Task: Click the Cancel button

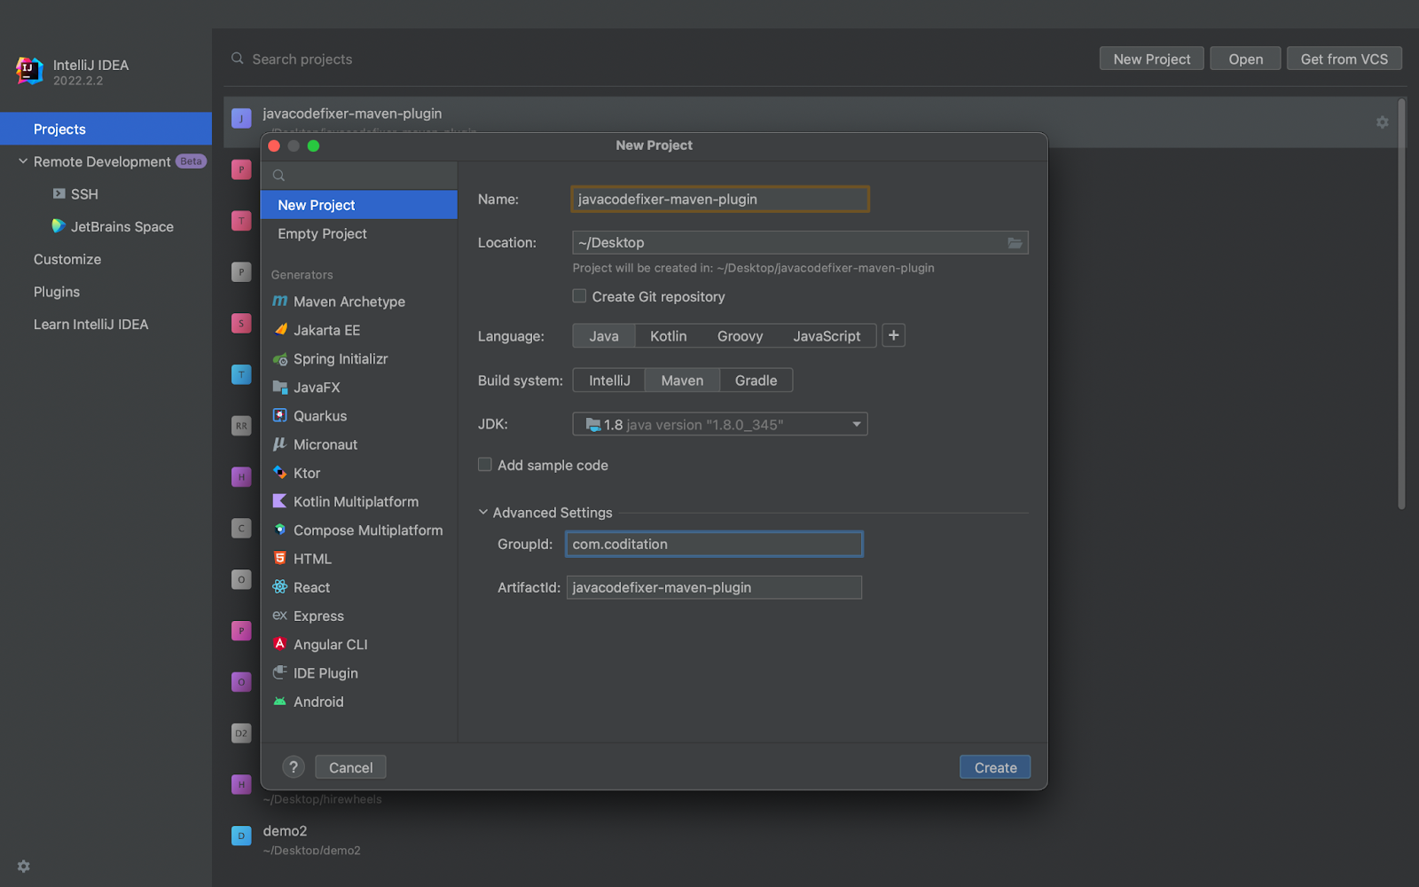Action: tap(350, 767)
